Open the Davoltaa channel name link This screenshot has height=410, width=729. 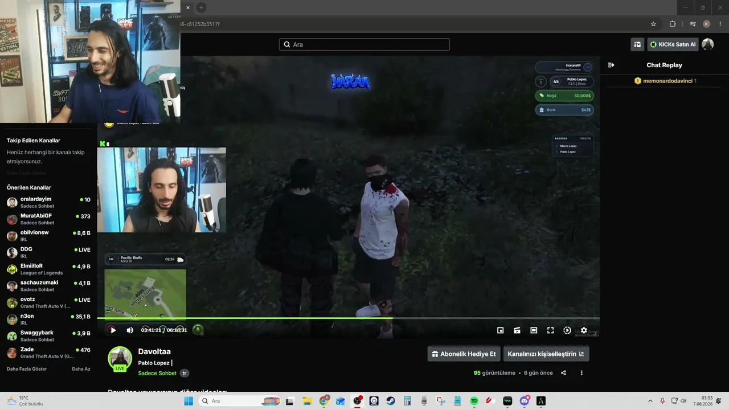(x=154, y=351)
